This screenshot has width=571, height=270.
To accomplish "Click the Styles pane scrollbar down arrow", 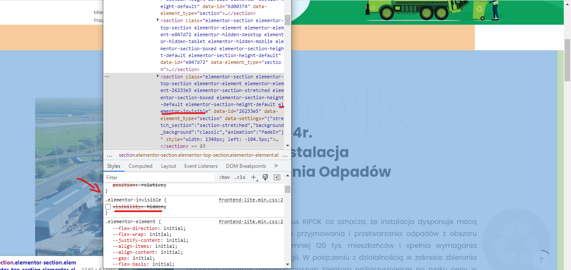I will 287,264.
